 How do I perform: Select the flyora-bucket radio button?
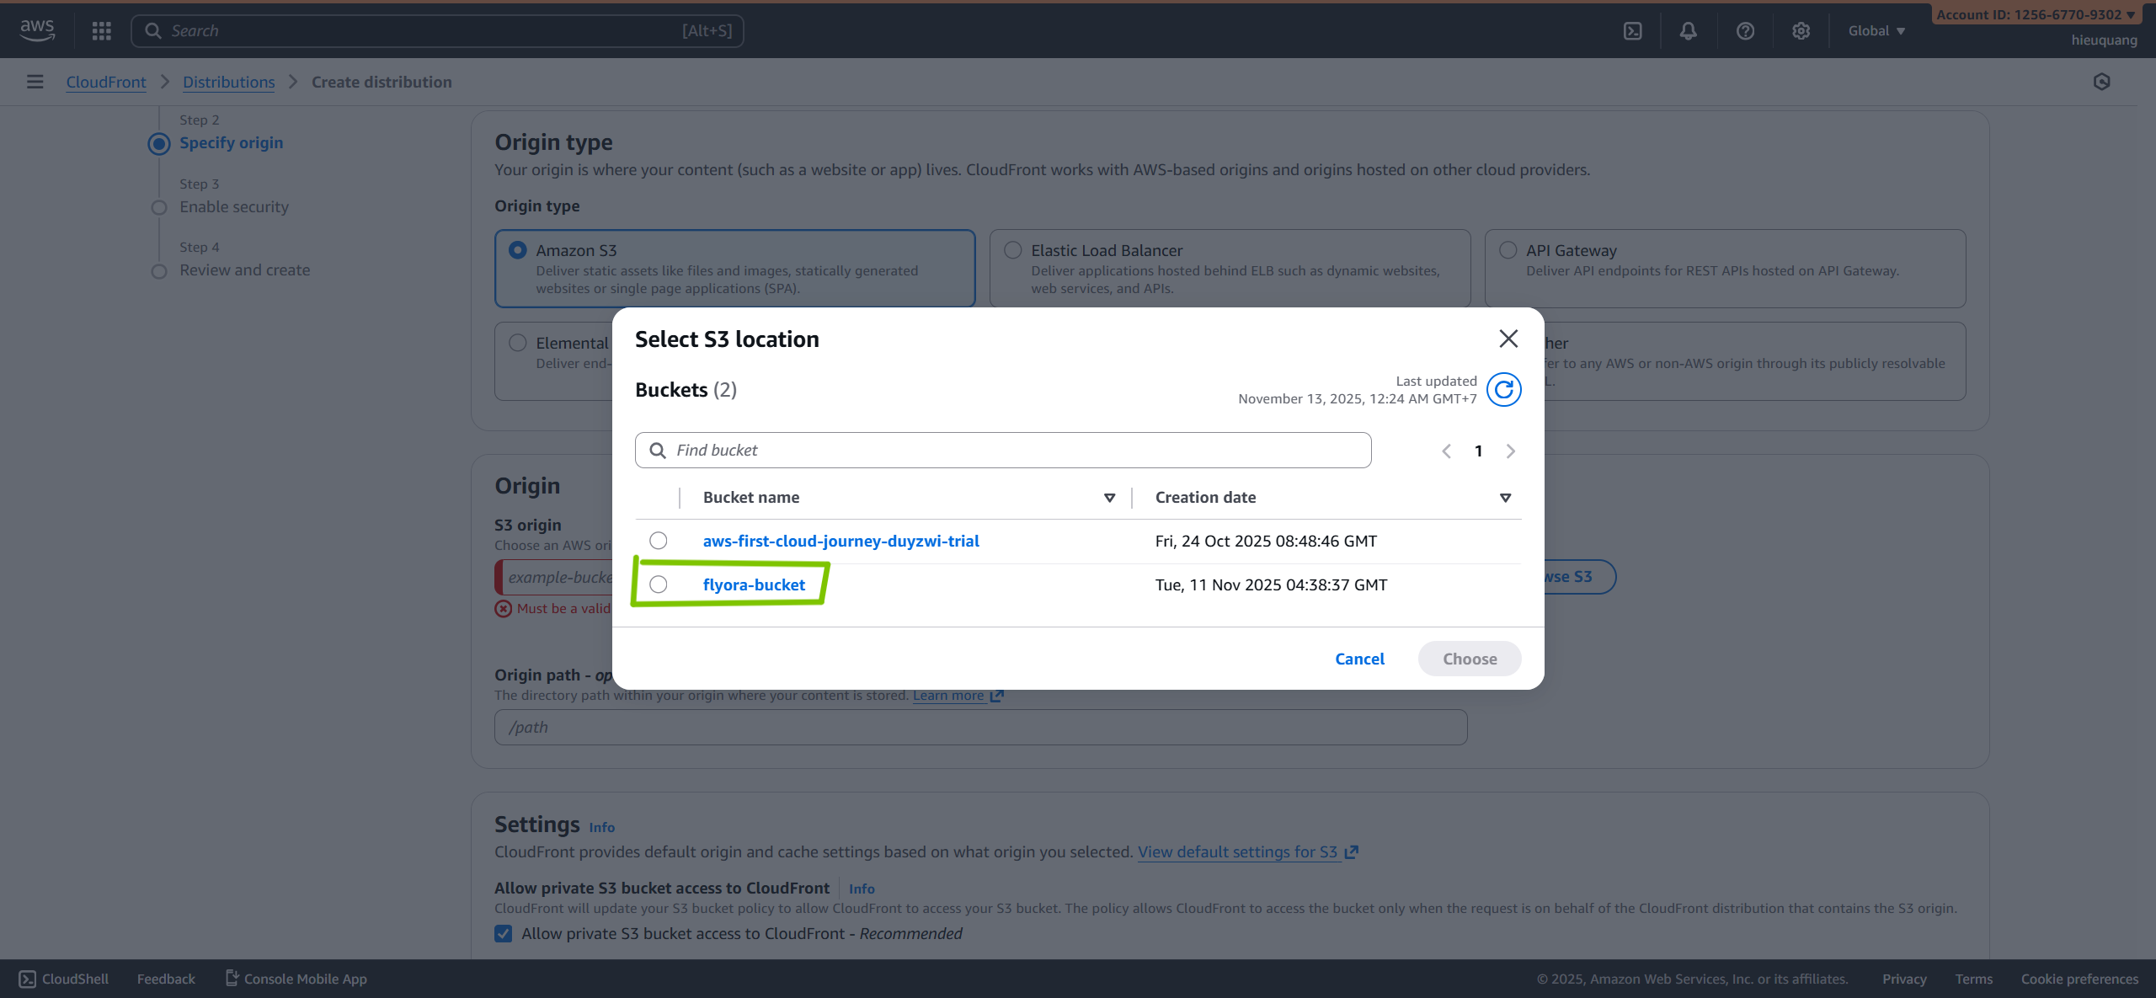659,584
